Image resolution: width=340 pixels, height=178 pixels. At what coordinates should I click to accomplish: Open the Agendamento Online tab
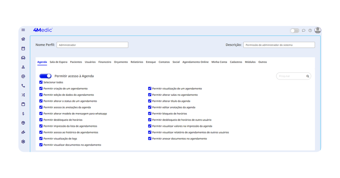(x=196, y=62)
